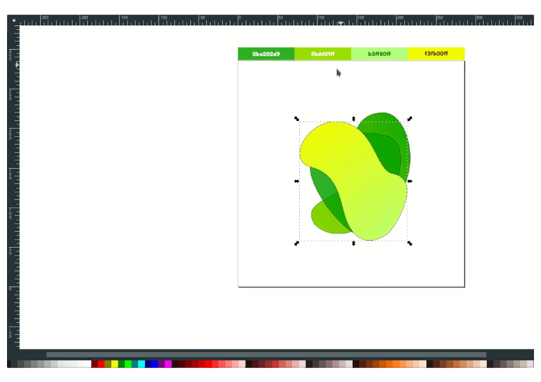Click the 300 mark on the horizontal ruler
The height and width of the screenshot is (382, 541).
tap(479, 18)
